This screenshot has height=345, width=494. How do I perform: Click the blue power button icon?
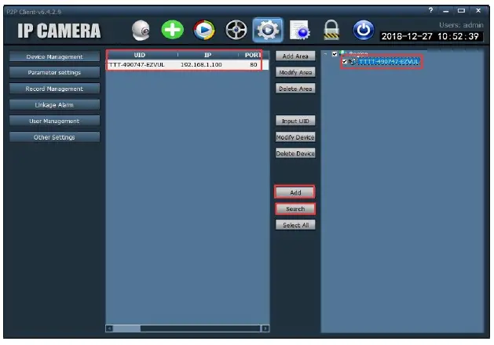[x=364, y=31]
